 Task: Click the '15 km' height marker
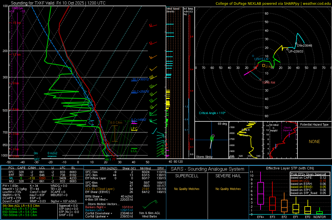(17, 23)
